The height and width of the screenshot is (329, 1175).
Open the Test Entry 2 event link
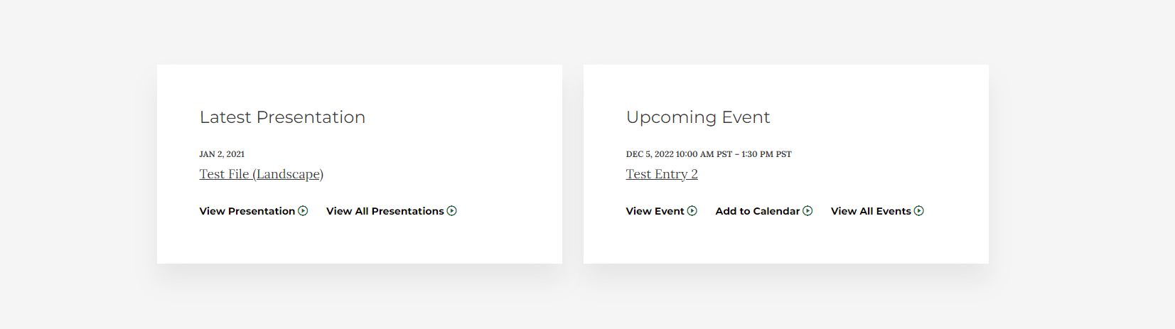(x=661, y=174)
